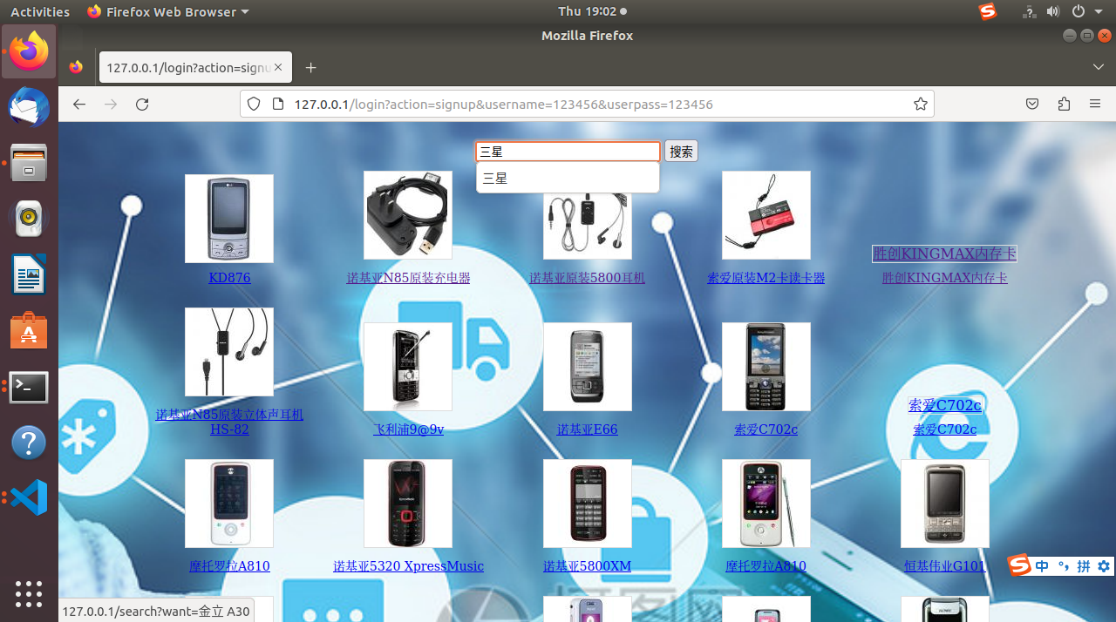Launch LibreOffice Writer from the dock
1116x622 pixels.
[x=29, y=275]
